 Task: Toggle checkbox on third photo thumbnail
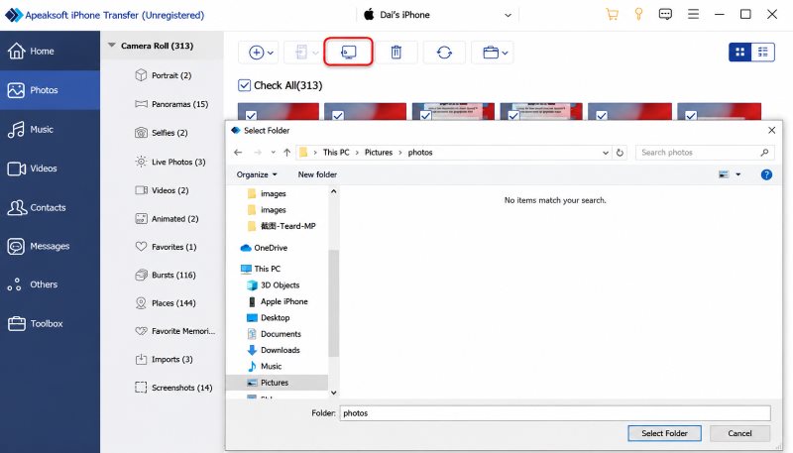[426, 116]
